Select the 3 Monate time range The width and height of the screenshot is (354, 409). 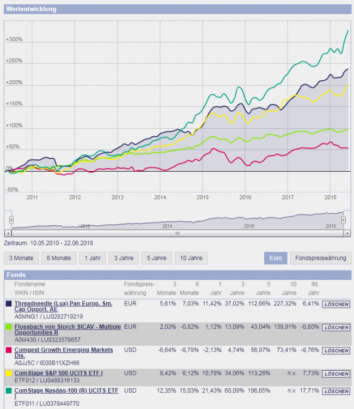click(x=21, y=258)
